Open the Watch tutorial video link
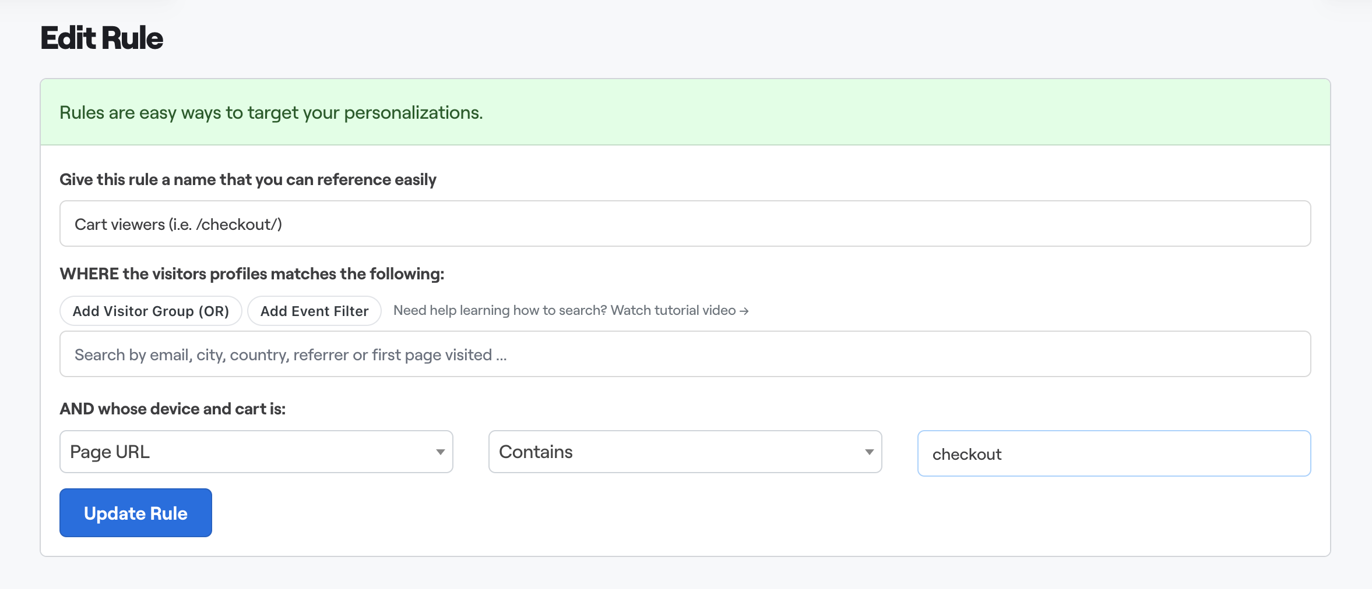Screen dimensions: 1372x589 [x=679, y=311]
